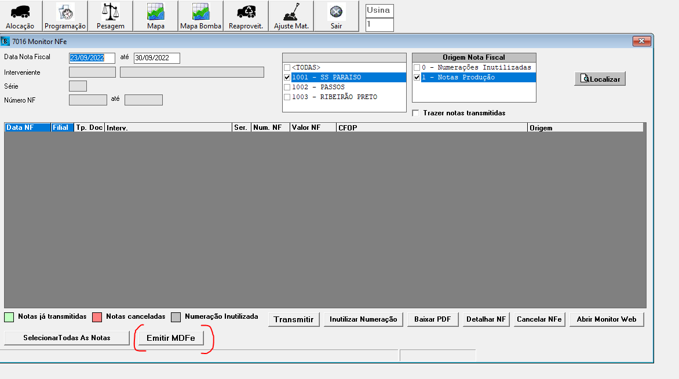The image size is (679, 379).
Task: Open the Mapa chart toolbar icon
Action: point(155,16)
